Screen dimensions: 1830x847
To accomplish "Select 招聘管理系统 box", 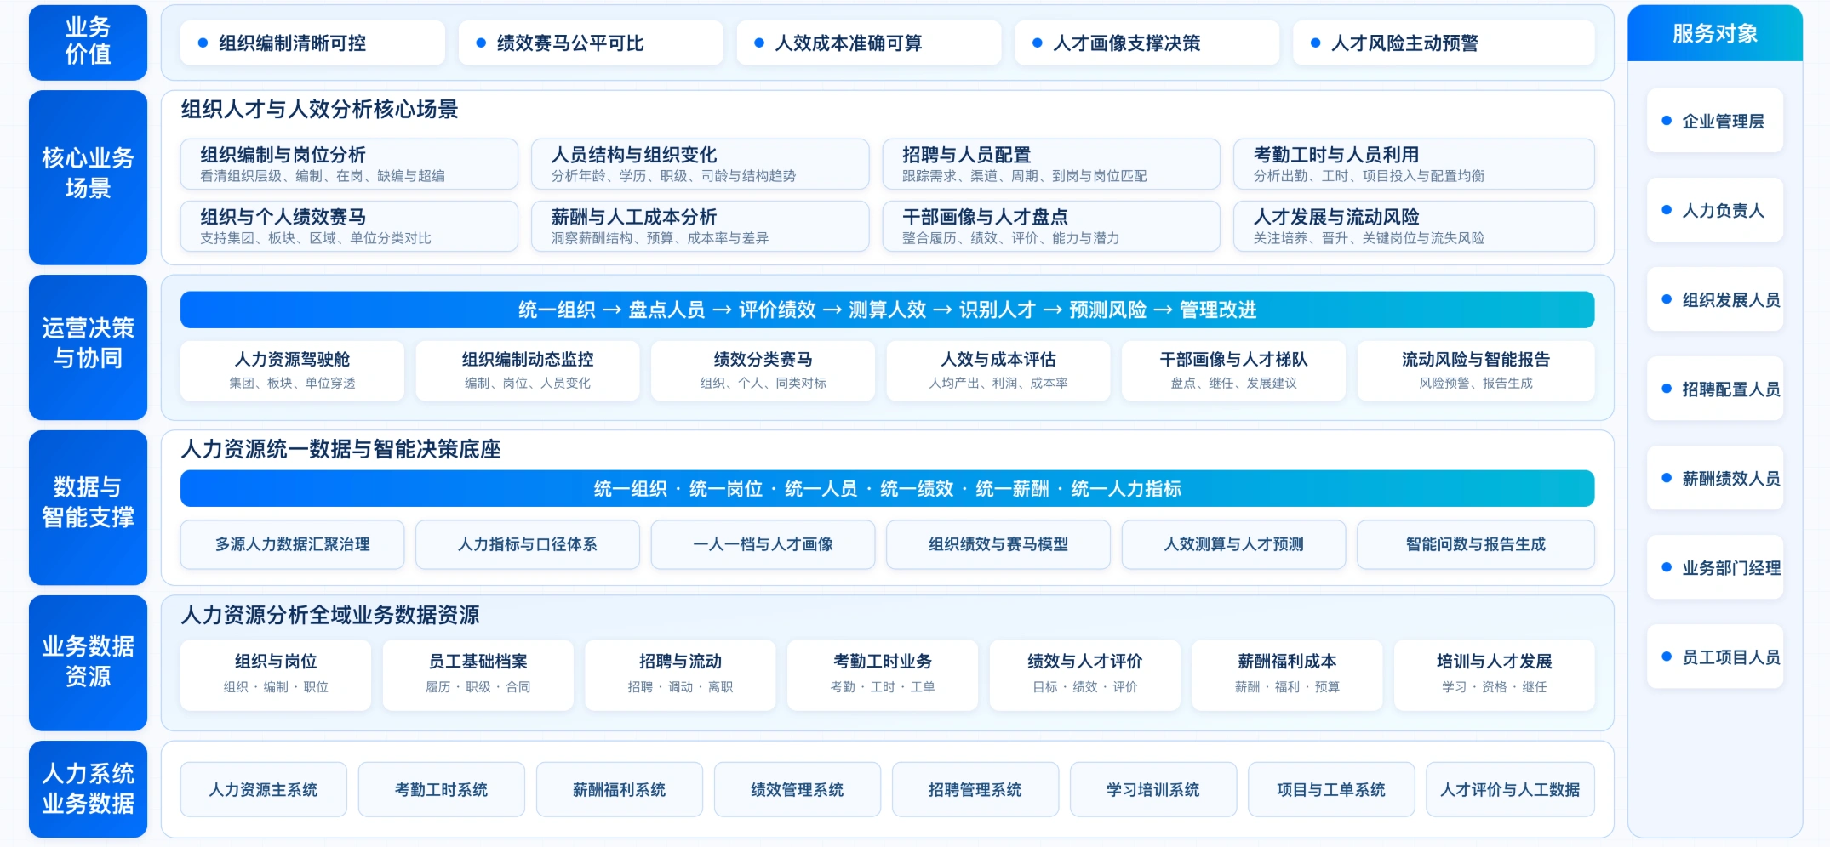I will pyautogui.click(x=975, y=789).
